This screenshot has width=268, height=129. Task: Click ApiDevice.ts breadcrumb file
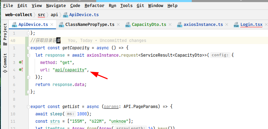pyautogui.click(x=84, y=15)
